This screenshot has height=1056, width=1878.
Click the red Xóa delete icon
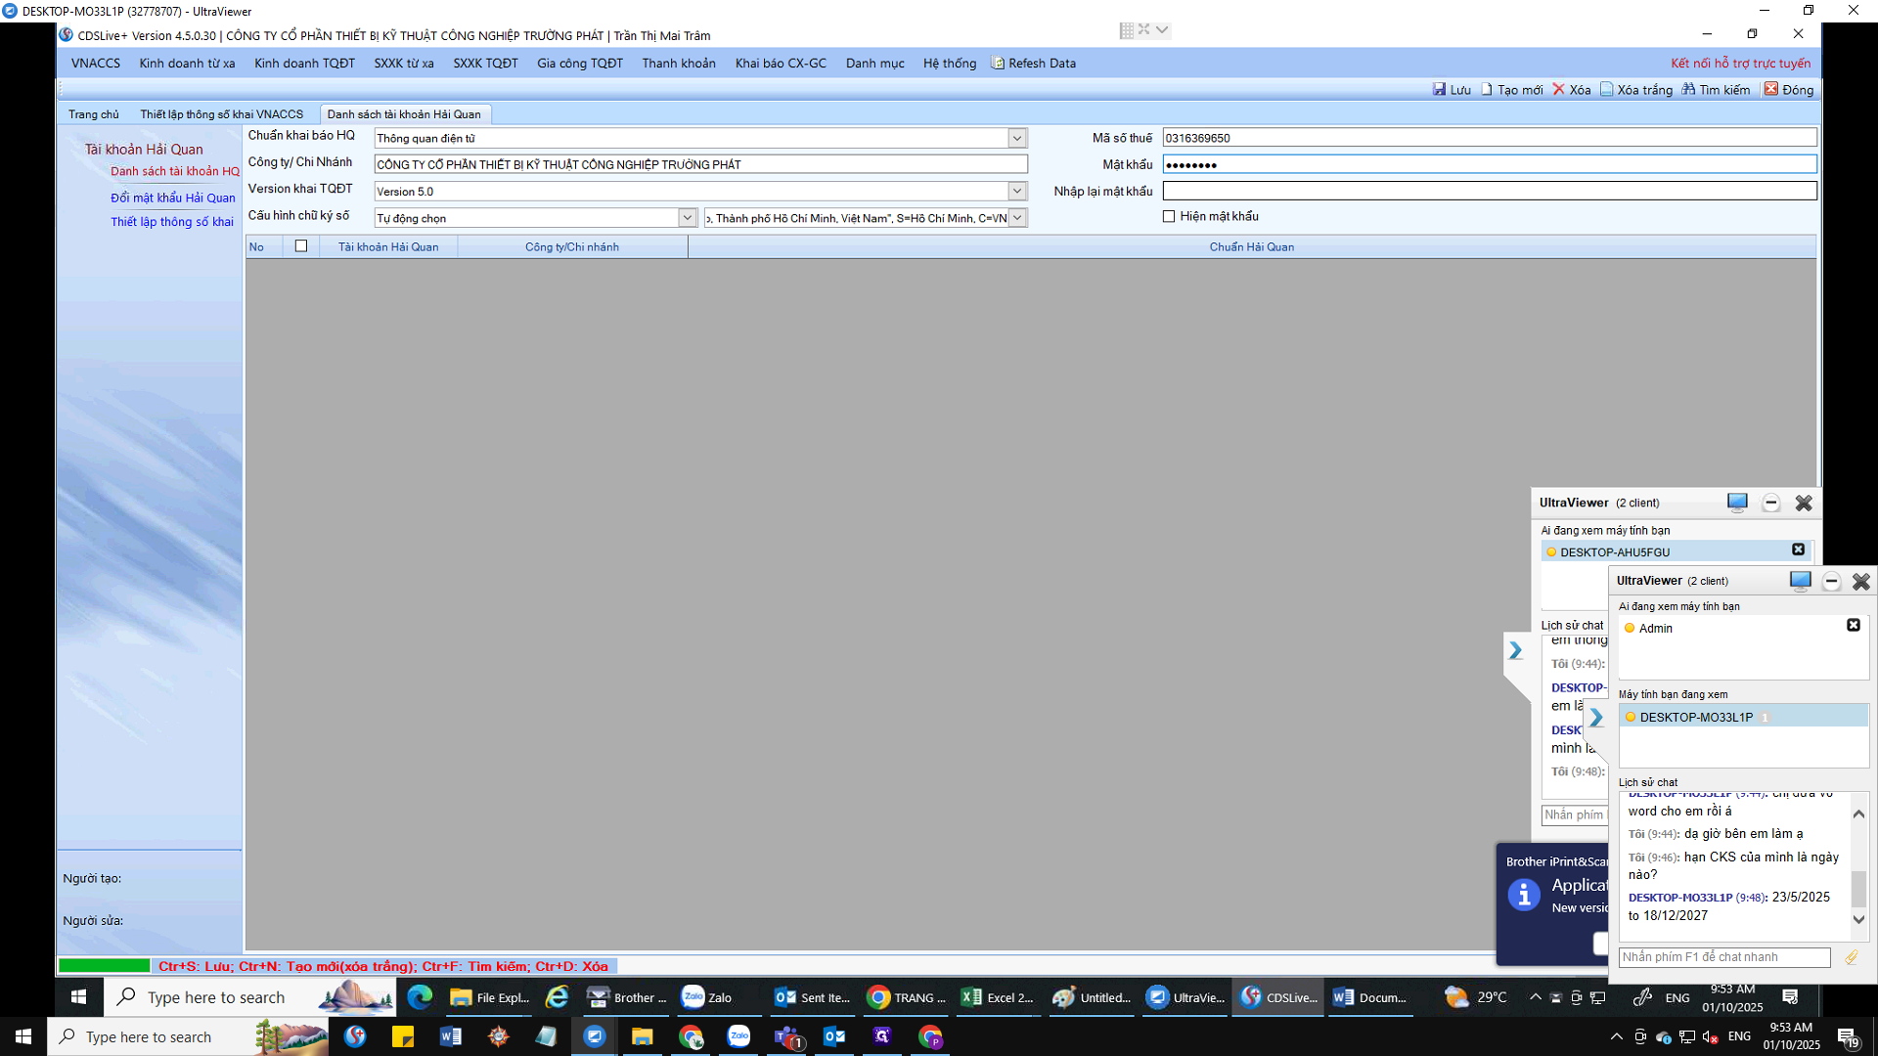tap(1559, 89)
